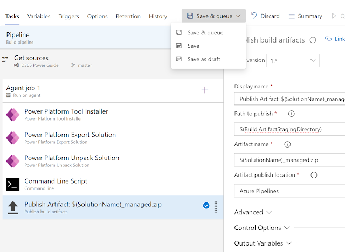
Task: Expand the Advanced section
Action: [253, 212]
